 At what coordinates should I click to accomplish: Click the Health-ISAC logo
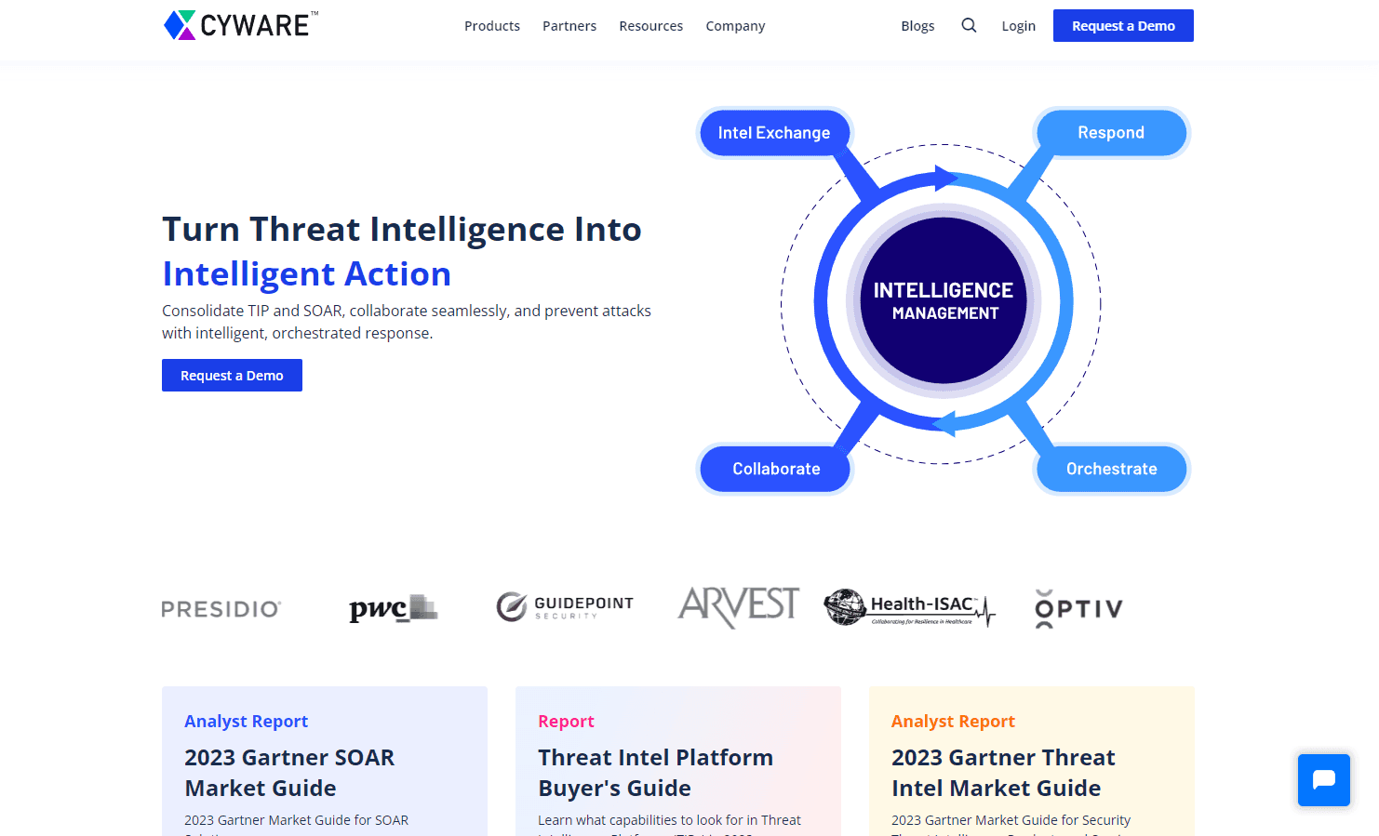click(x=910, y=607)
